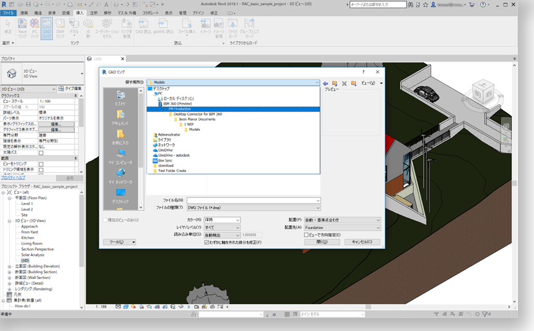This screenshot has height=331, width=534.
Task: Toggle correct slightly off-axis lines checkbox
Action: click(207, 242)
